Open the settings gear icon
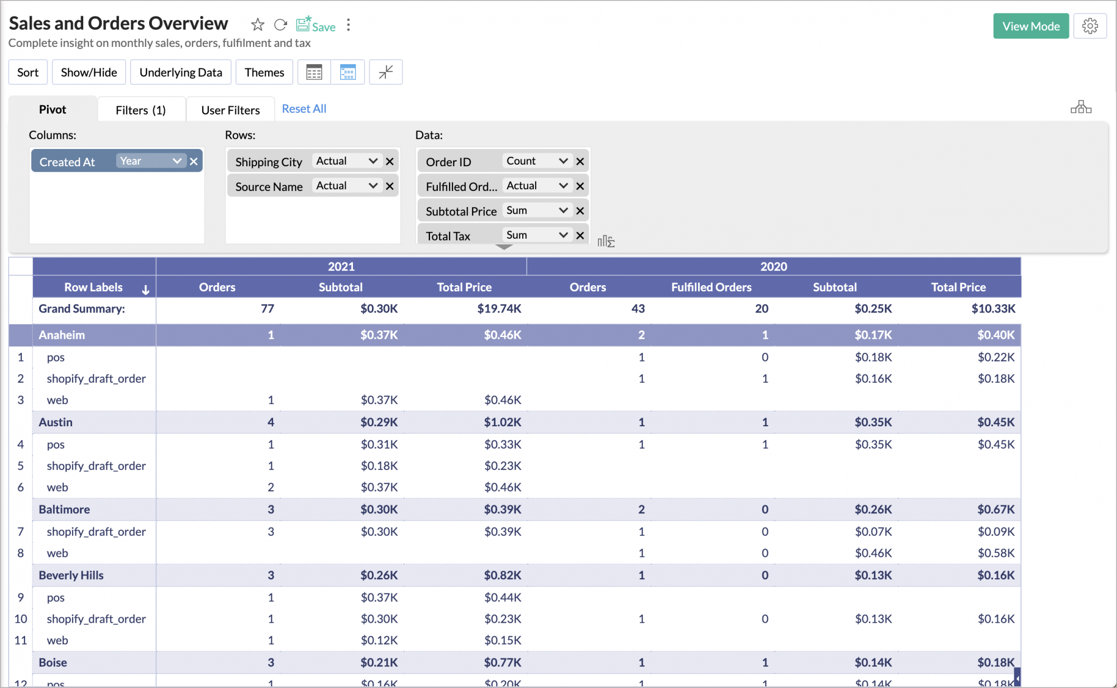 (1090, 26)
